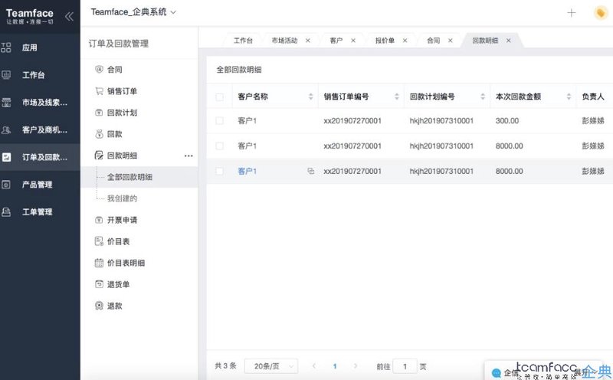Open the user avatar at top right
Screen dimensions: 613x380
pyautogui.click(x=601, y=13)
